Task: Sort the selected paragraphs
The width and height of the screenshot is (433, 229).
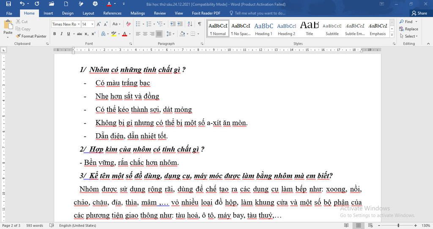Action: point(190,24)
